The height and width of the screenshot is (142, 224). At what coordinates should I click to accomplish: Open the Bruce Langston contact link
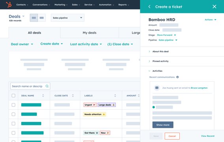coord(199,88)
